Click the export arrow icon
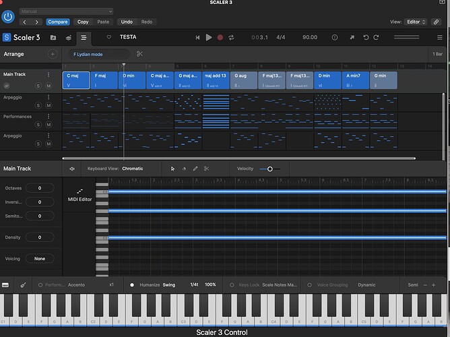 point(352,37)
